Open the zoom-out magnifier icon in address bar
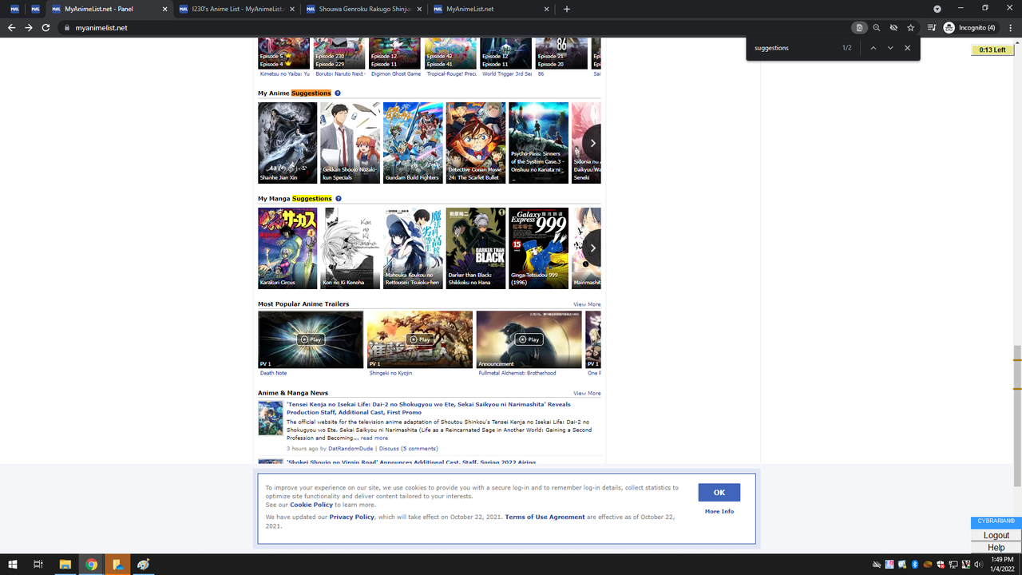1022x575 pixels. [876, 28]
